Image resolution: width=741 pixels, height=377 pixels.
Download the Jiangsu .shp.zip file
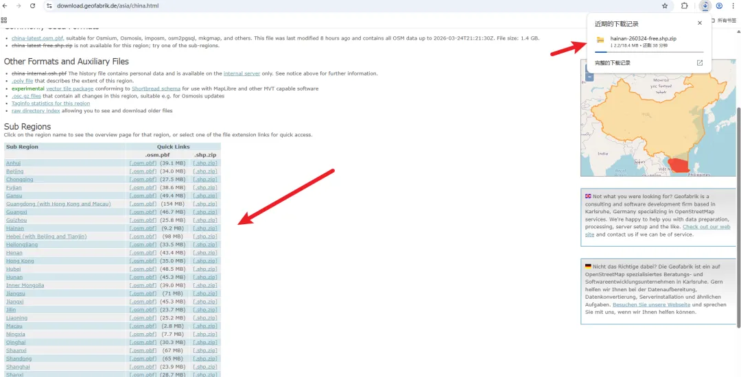(x=205, y=293)
